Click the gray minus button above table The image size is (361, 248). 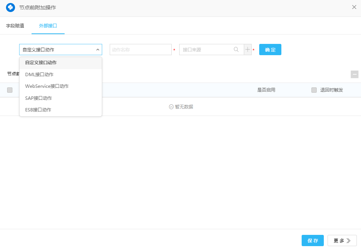pos(354,74)
